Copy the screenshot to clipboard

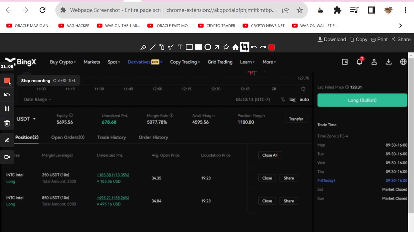point(358,39)
